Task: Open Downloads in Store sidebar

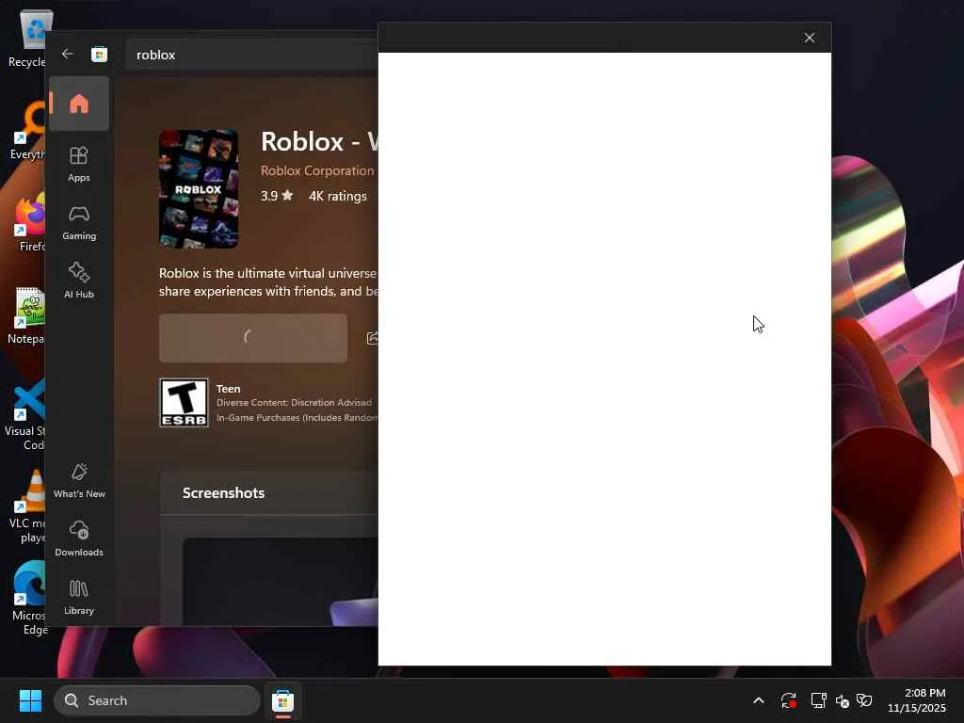Action: coord(79,538)
